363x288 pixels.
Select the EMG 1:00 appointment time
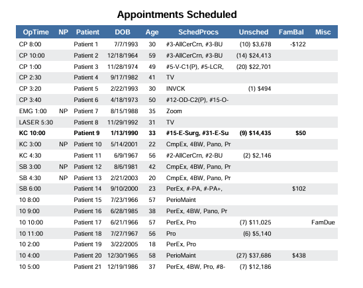coord(32,111)
